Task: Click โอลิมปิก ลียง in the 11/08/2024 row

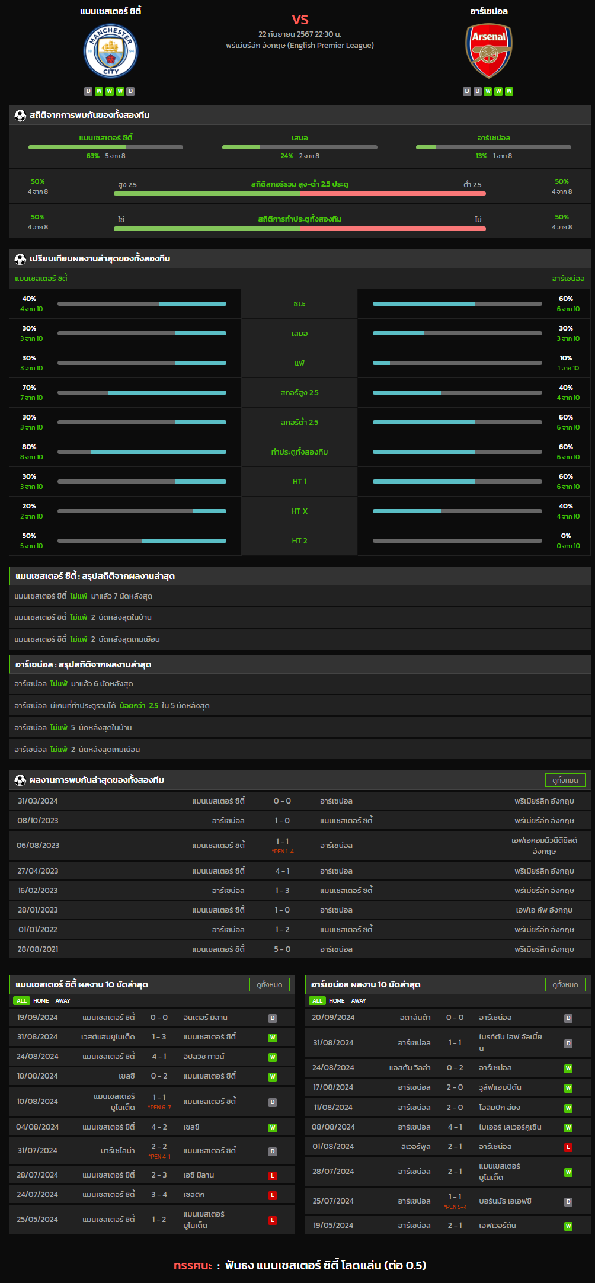Action: 500,1108
